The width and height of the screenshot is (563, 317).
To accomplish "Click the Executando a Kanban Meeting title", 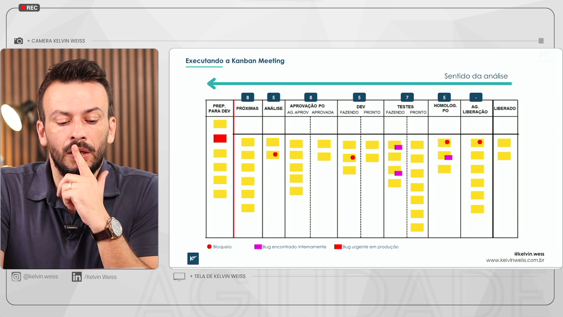I will pyautogui.click(x=235, y=61).
